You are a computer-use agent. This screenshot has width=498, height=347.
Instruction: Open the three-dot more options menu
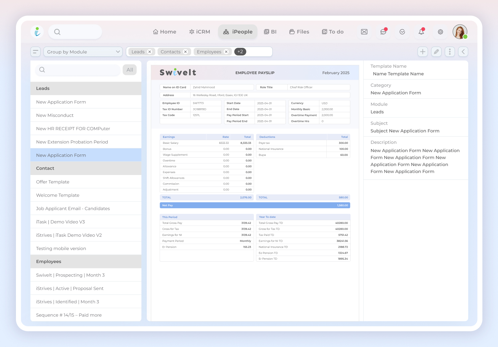[x=450, y=52]
